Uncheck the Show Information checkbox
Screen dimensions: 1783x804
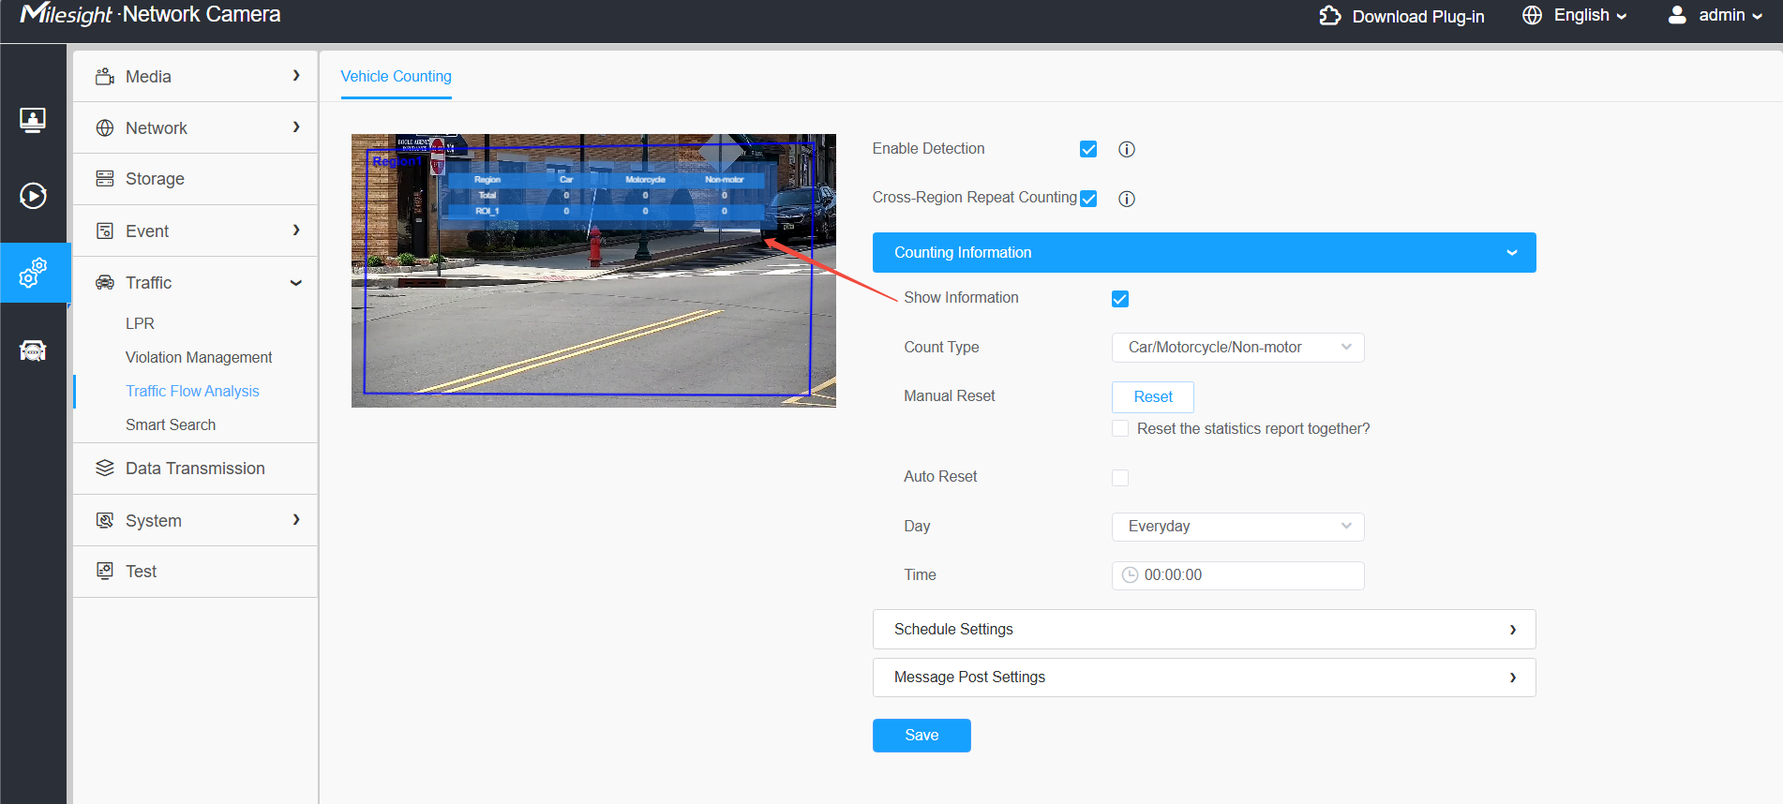coord(1120,299)
